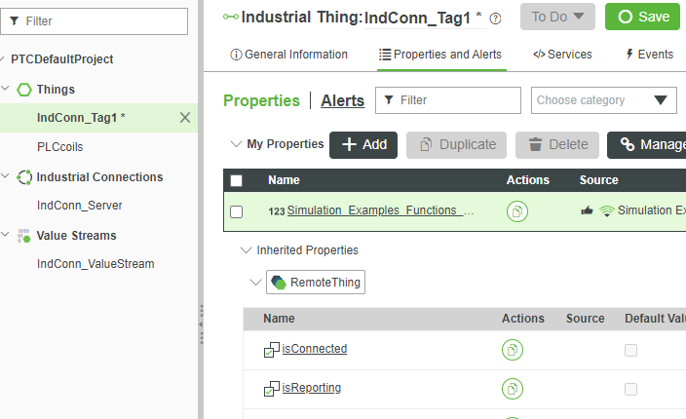This screenshot has height=419, width=686.
Task: Click copy action icon for isConnected row
Action: 513,349
